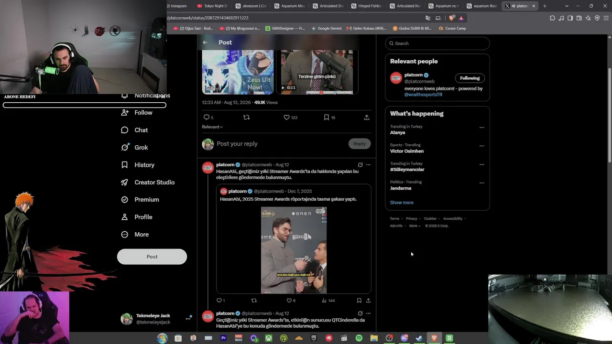Play the 0:11 video thumbnail

pyautogui.click(x=317, y=72)
